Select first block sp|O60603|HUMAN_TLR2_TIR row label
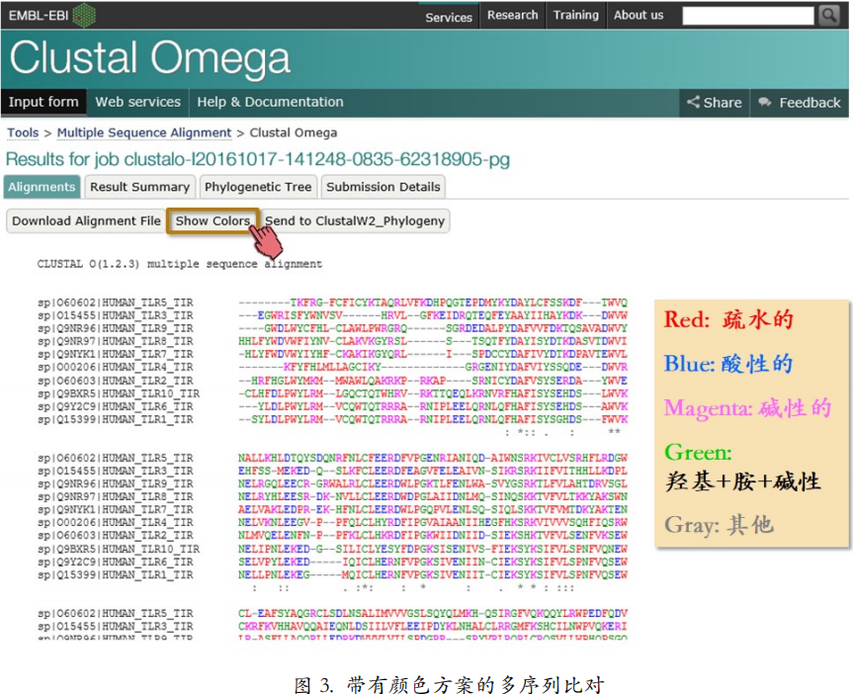Viewport: 853px width, 694px height. click(x=116, y=381)
